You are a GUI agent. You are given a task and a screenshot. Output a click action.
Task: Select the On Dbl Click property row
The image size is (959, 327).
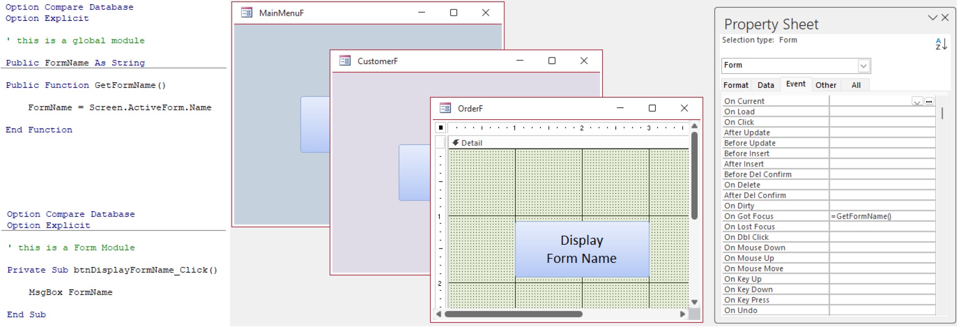(829, 237)
